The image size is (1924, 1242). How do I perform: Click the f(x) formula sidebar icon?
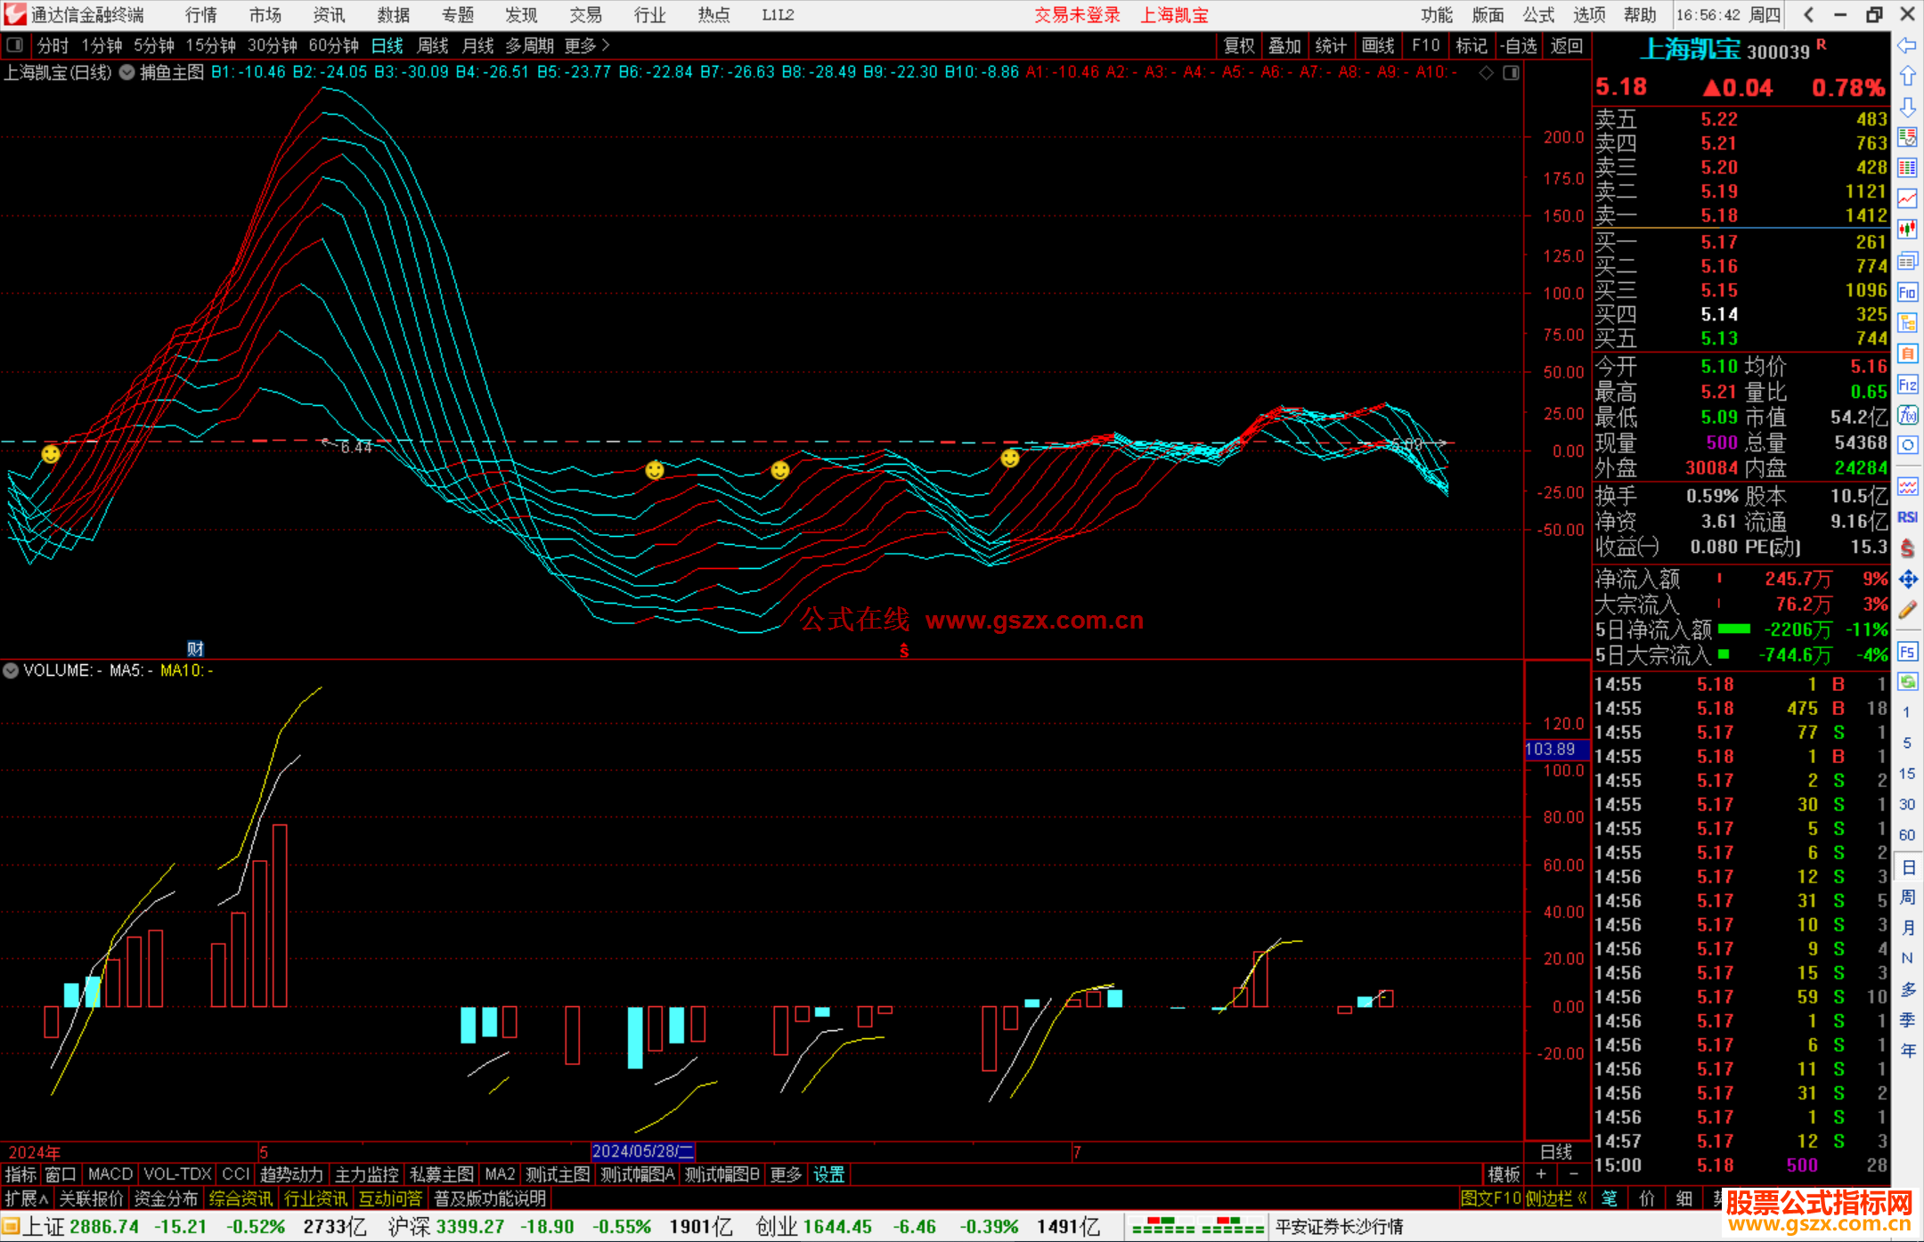pyautogui.click(x=1907, y=415)
